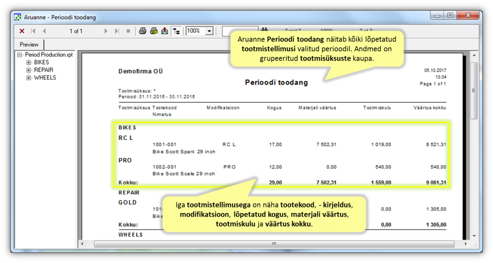Click the Periood date range line

[x=157, y=96]
